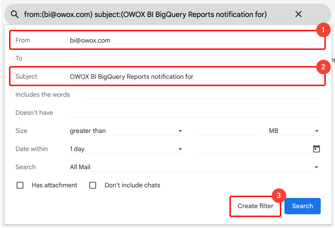Click the top search bar query text
Screen dimensions: 335x228
[x=145, y=14]
